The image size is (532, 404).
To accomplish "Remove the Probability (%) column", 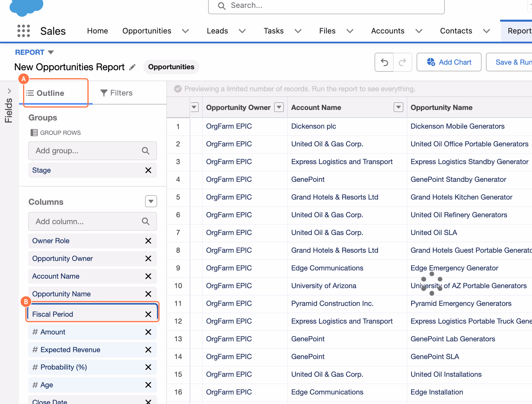I will coord(148,367).
